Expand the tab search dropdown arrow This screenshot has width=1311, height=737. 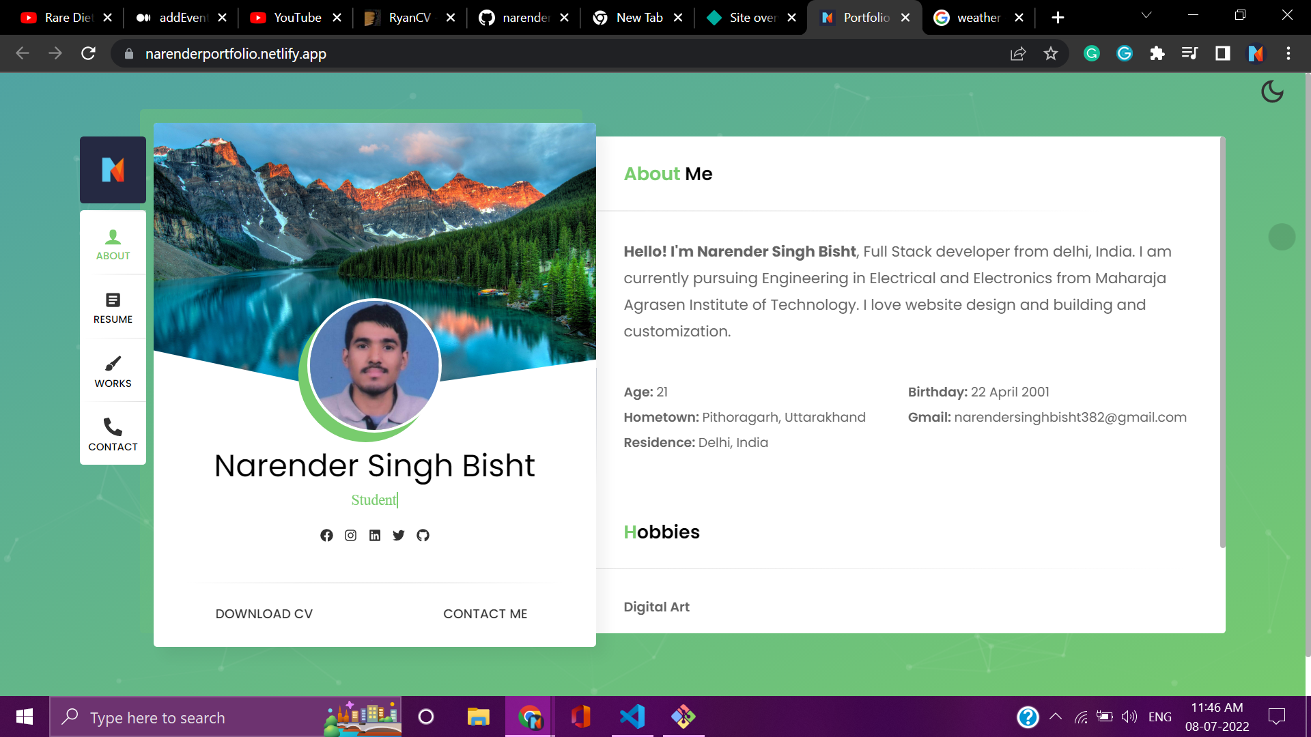1146,15
